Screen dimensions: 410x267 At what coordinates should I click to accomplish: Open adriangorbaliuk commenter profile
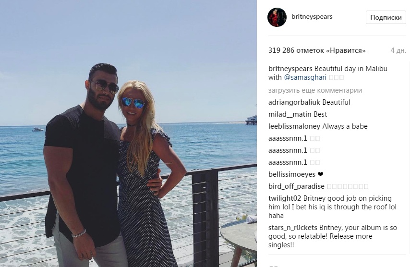point(294,102)
